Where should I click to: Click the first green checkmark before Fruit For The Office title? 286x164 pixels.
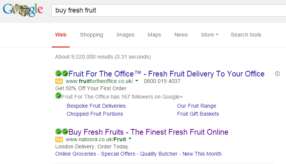click(58, 73)
